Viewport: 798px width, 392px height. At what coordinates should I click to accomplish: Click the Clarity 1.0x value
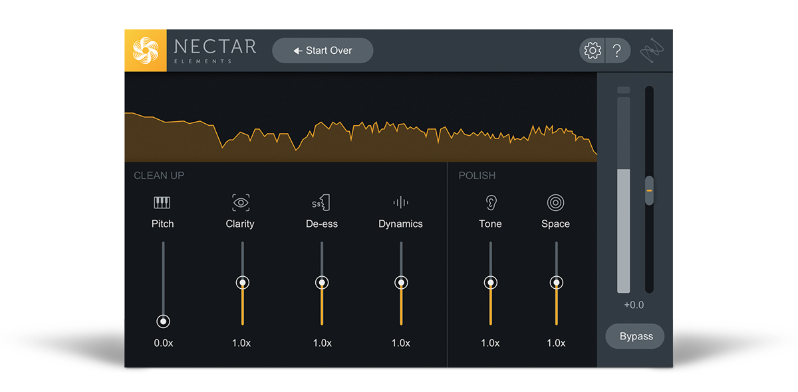[241, 343]
